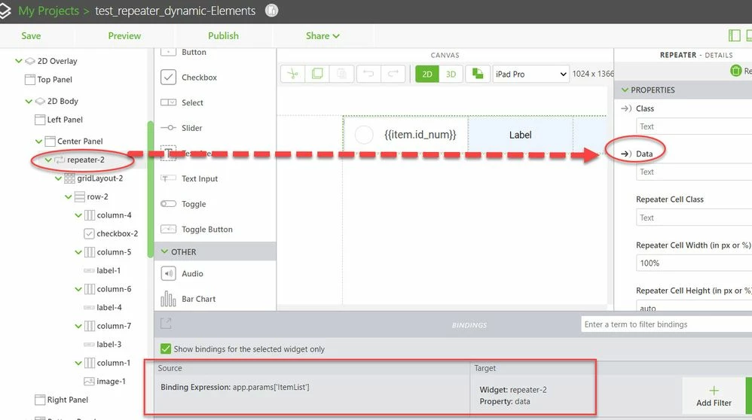Image resolution: width=752 pixels, height=420 pixels.
Task: Select label-4 in the tree
Action: [x=109, y=307]
